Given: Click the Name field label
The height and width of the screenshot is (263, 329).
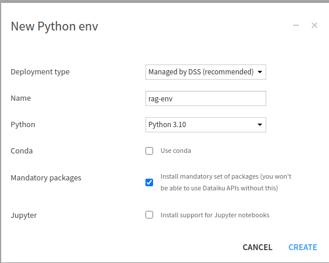Looking at the screenshot, I should click(21, 98).
